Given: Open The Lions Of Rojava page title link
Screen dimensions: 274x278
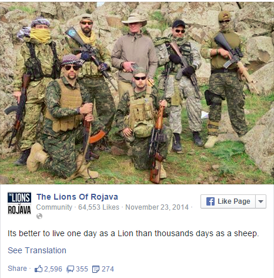Looking at the screenshot, I should 77,197.
